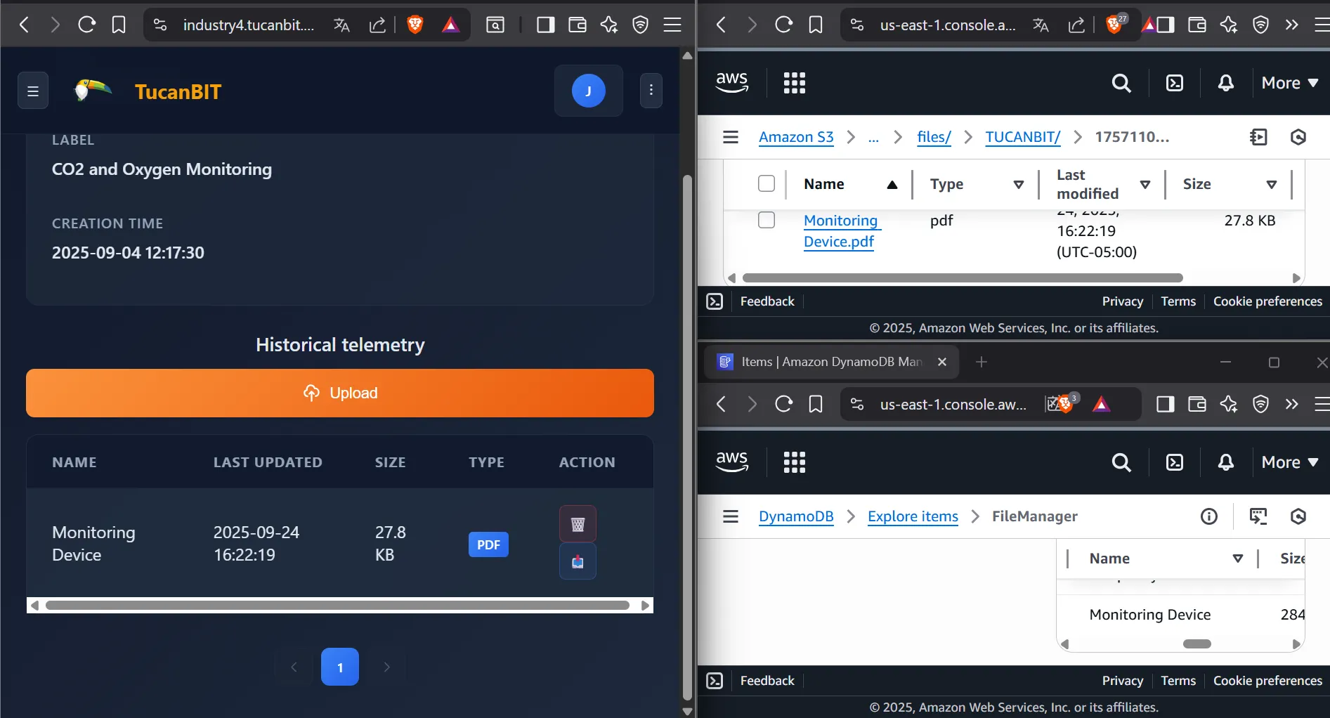This screenshot has width=1330, height=718.
Task: Check the select-all checkbox in S3 file list
Action: pyautogui.click(x=766, y=183)
